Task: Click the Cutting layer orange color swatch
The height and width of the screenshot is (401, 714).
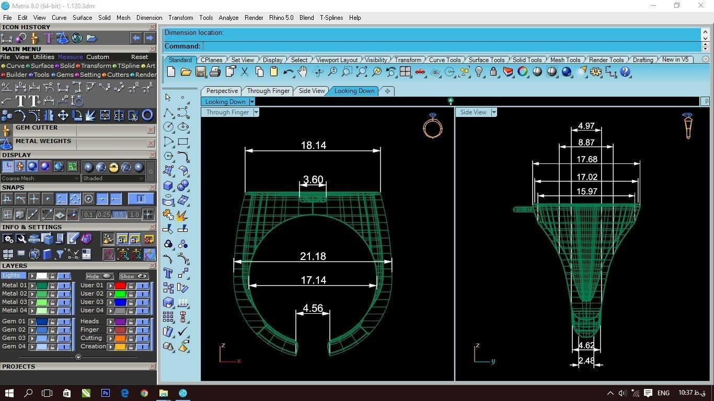Action: click(120, 338)
